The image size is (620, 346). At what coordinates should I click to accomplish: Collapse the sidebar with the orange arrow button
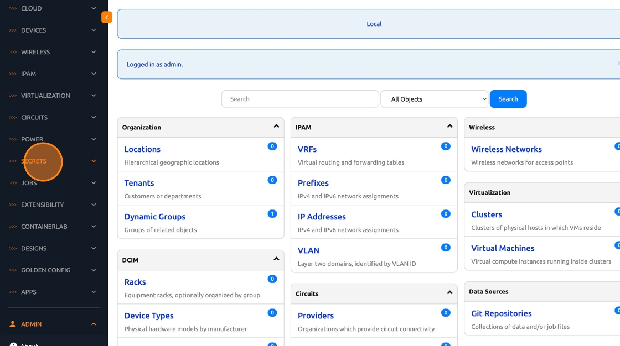click(106, 17)
